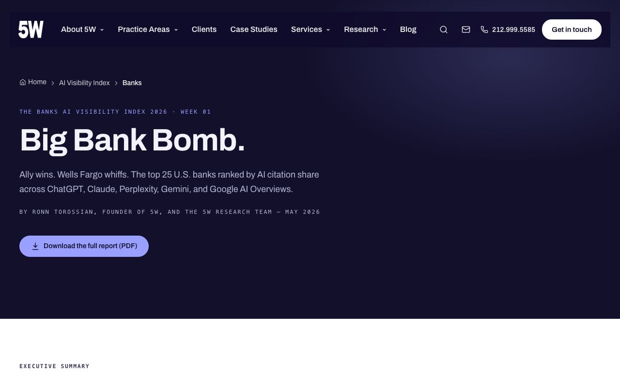Select the Banks breadcrumb item
This screenshot has height=387, width=620.
132,83
